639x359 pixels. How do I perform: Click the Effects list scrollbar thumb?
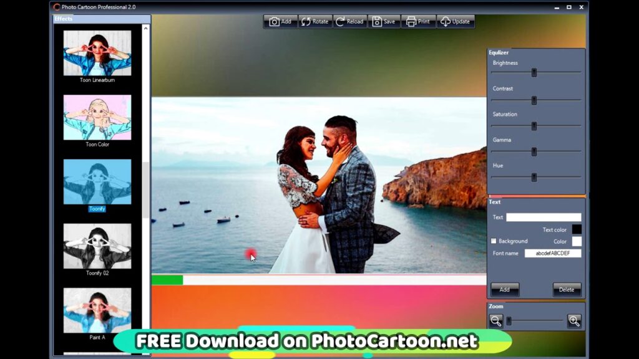tap(146, 190)
